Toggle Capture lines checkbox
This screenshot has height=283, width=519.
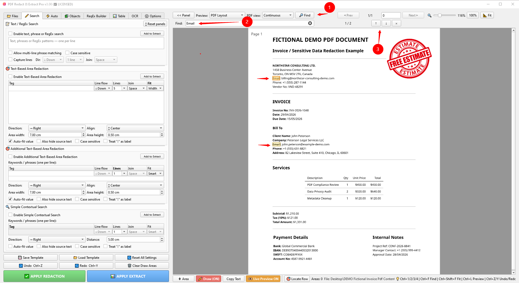pos(10,60)
